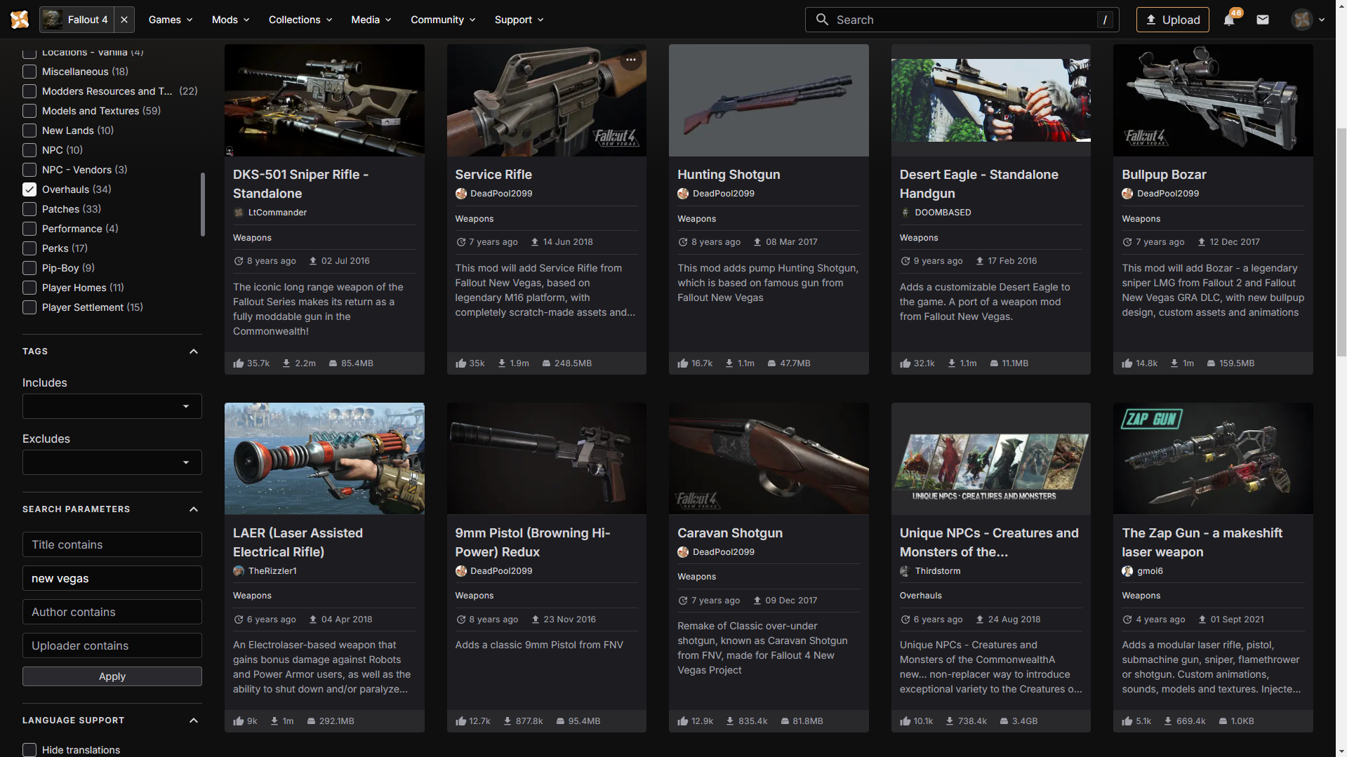This screenshot has width=1347, height=757.
Task: Check the New Lands category
Action: (x=29, y=130)
